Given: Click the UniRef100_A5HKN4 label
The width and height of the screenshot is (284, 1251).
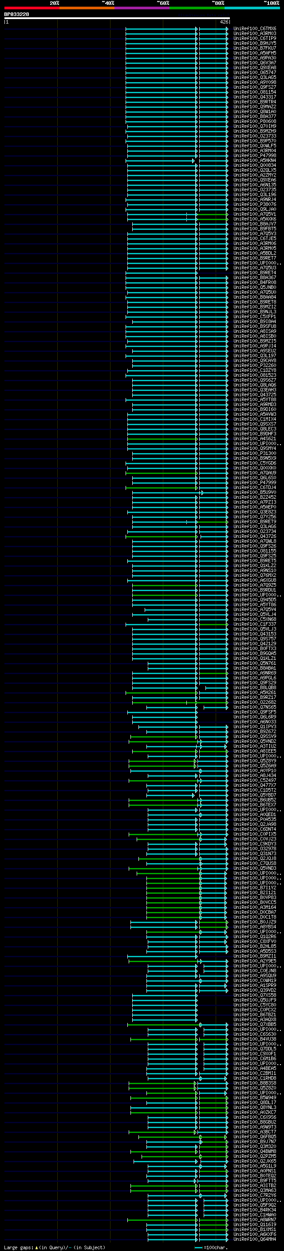Looking at the screenshot, I should tap(254, 160).
